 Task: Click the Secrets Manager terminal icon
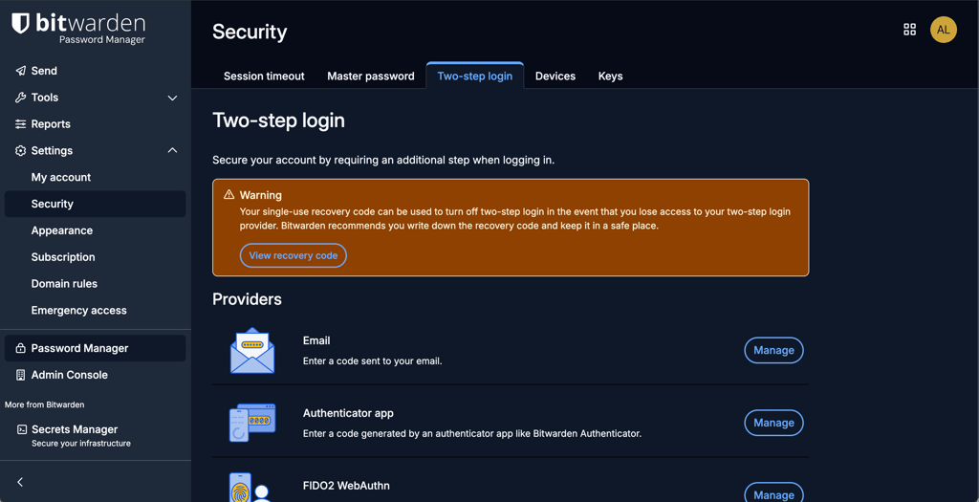(22, 429)
